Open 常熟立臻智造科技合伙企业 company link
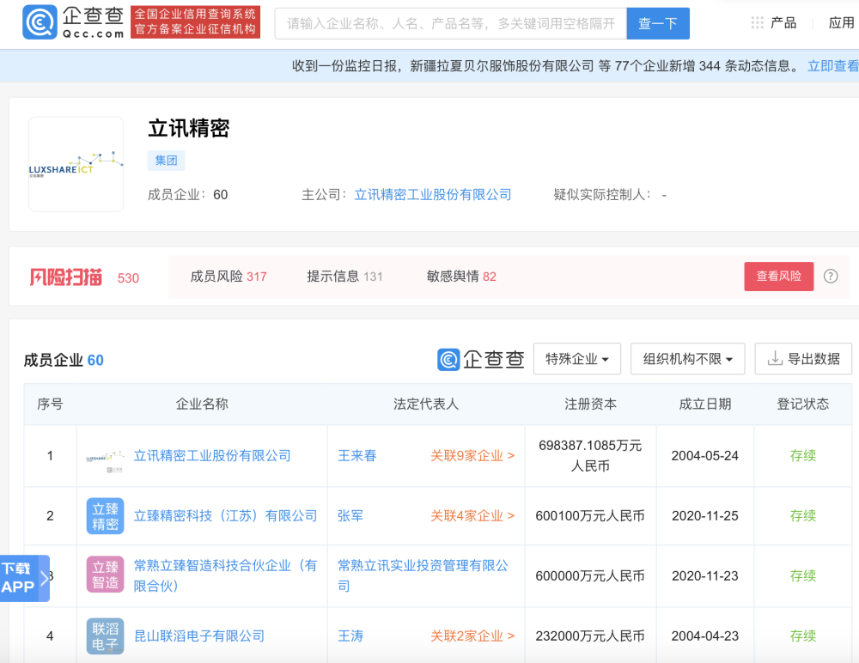The image size is (859, 663). 226,575
